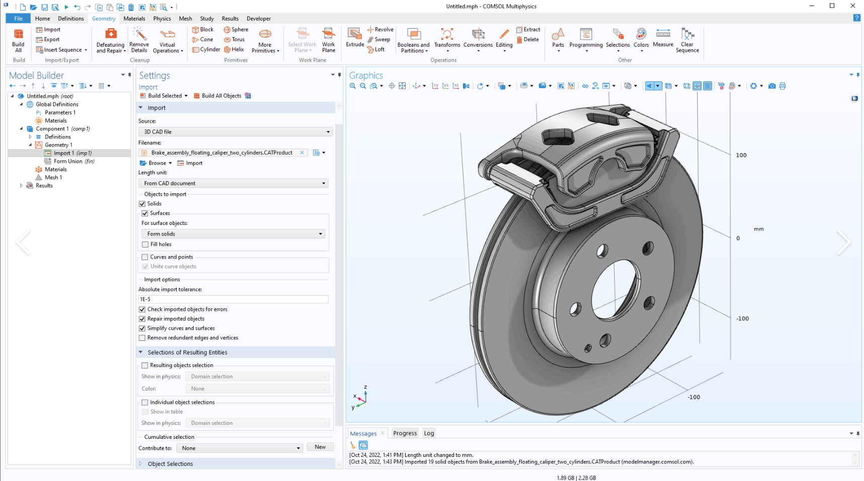This screenshot has height=481, width=864.
Task: Expand the Results tree node
Action: pos(21,186)
